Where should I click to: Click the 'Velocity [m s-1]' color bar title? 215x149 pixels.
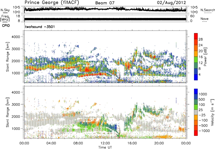coord(212,112)
